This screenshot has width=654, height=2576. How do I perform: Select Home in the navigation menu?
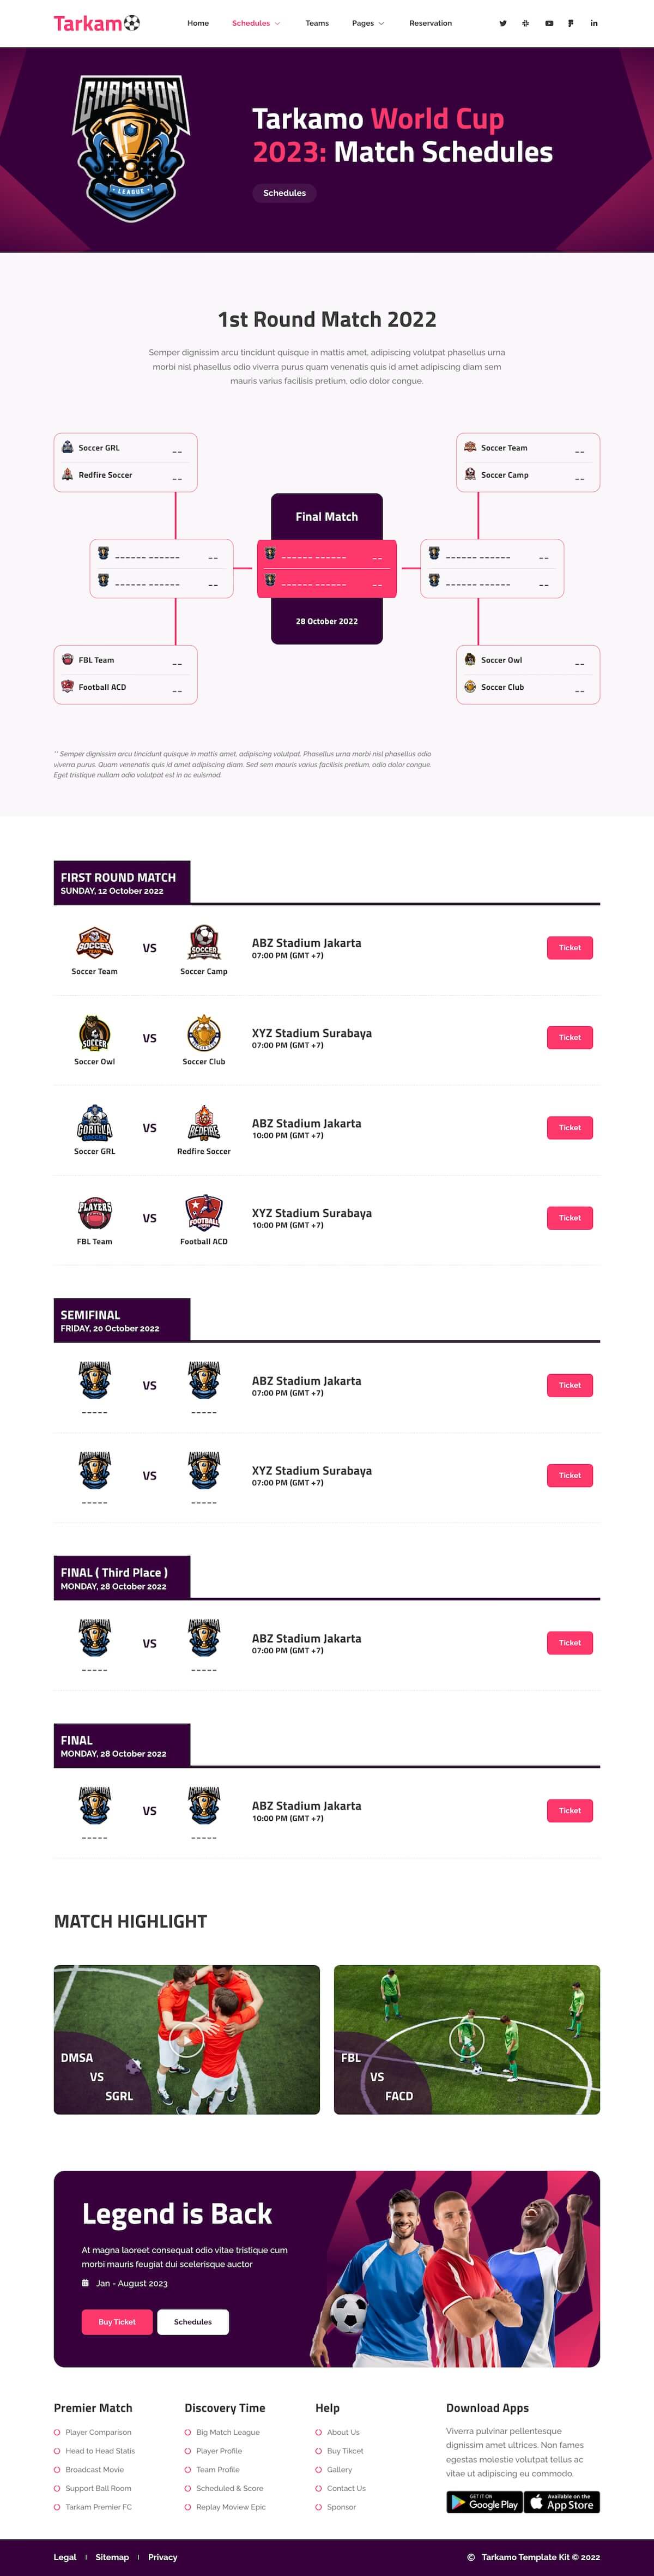click(x=197, y=23)
